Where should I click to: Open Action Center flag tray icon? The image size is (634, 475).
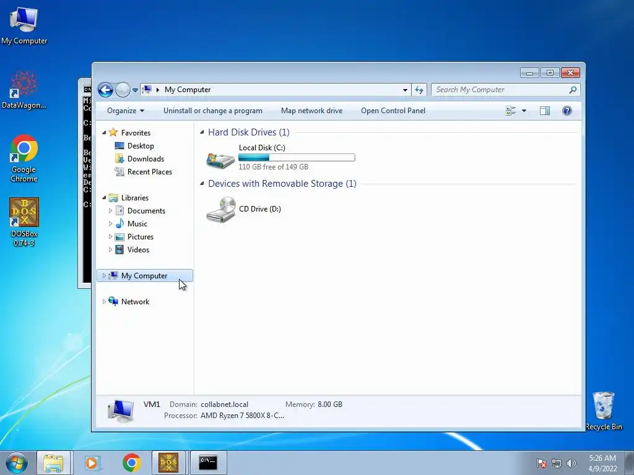pos(541,463)
